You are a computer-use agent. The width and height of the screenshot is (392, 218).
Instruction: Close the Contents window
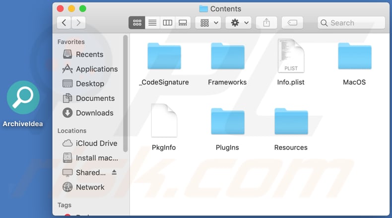[60, 9]
